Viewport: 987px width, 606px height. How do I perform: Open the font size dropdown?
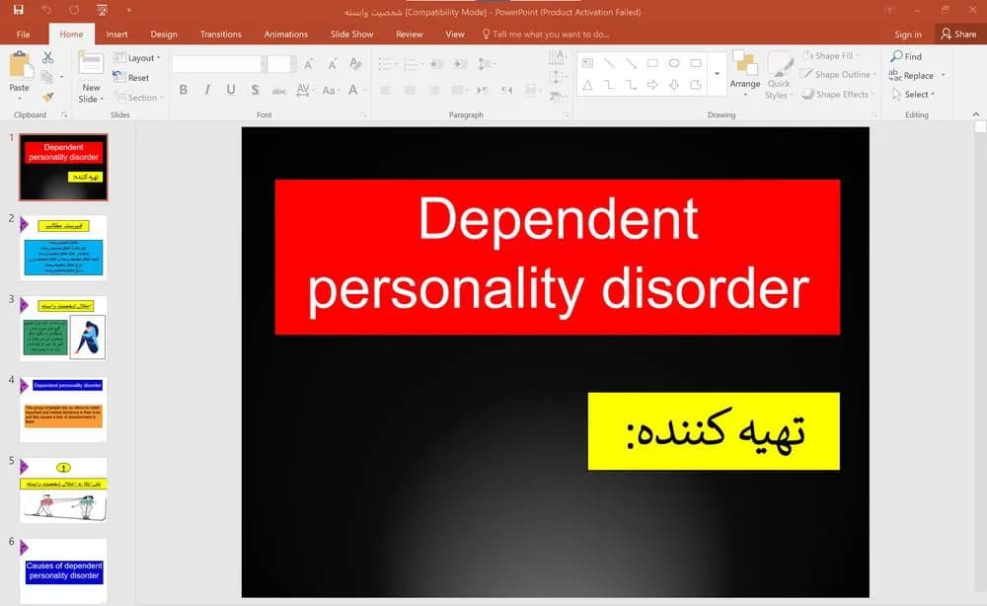[x=293, y=63]
